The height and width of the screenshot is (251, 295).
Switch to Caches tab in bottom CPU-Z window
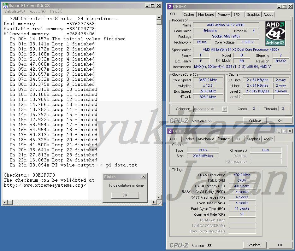pyautogui.click(x=189, y=139)
